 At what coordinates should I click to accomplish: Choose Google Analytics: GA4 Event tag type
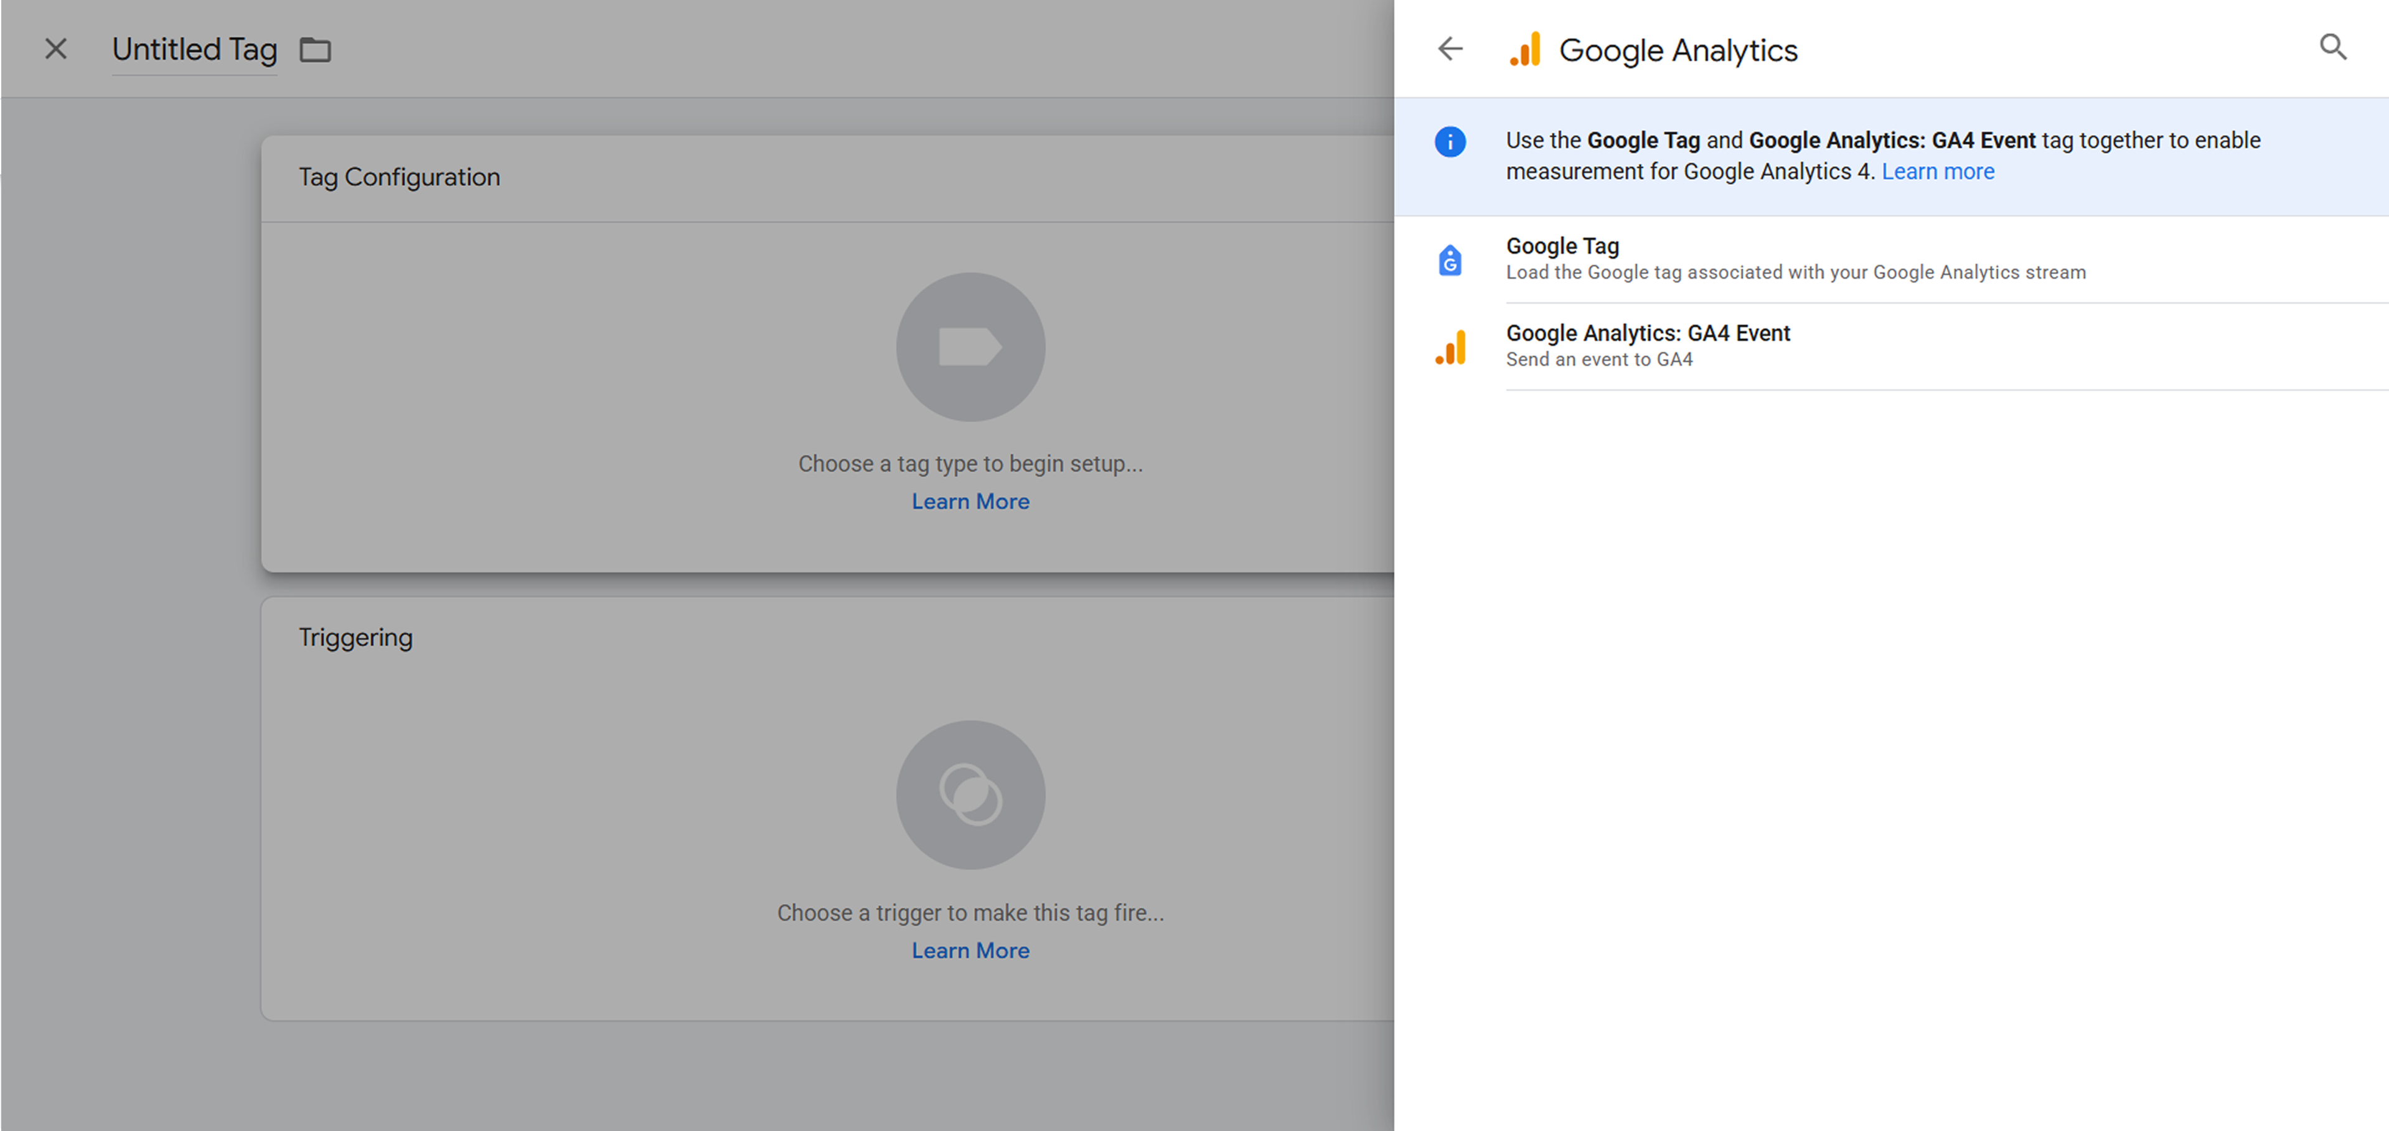click(x=1891, y=347)
